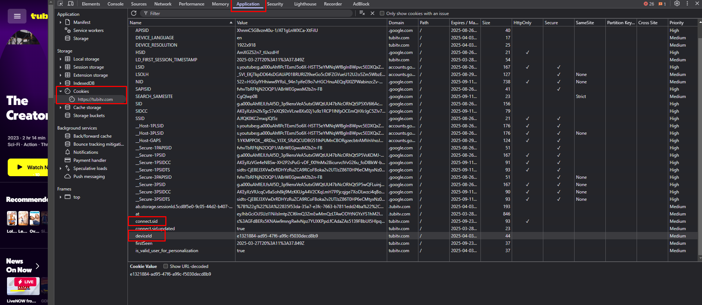Open the Network tab
This screenshot has height=305, width=702.
point(163,4)
